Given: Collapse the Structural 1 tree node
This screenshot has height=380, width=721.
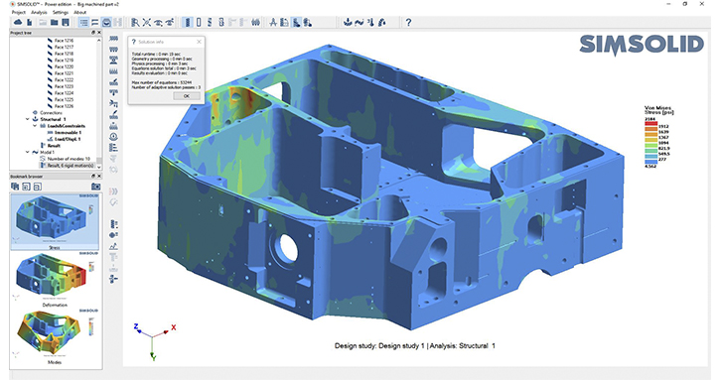Looking at the screenshot, I should (28, 119).
